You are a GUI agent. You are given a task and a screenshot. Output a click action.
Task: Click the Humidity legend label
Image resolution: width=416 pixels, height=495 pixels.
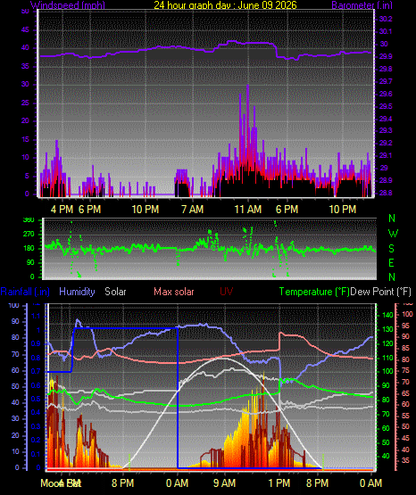pos(77,292)
